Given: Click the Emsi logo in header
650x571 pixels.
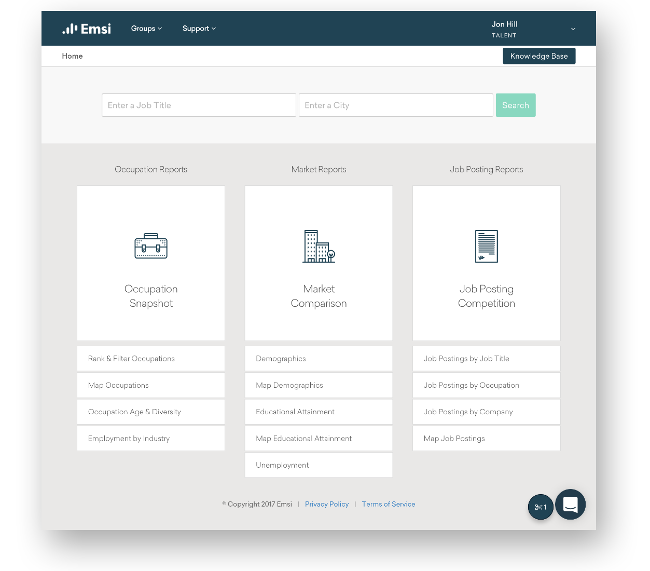Looking at the screenshot, I should 87,29.
